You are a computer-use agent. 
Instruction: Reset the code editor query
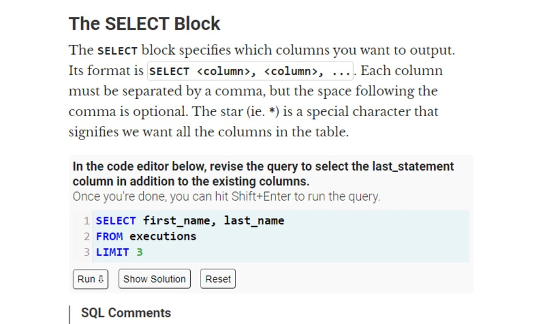[x=218, y=279]
